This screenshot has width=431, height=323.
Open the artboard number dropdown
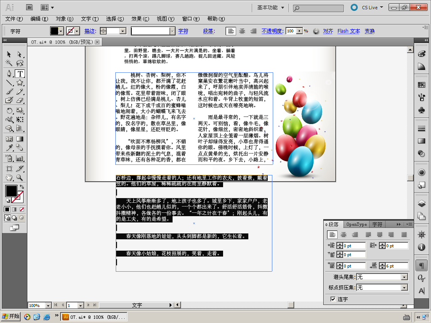pyautogui.click(x=80, y=305)
